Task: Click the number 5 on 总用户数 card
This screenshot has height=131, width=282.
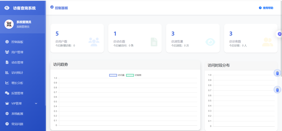Action: click(57, 34)
